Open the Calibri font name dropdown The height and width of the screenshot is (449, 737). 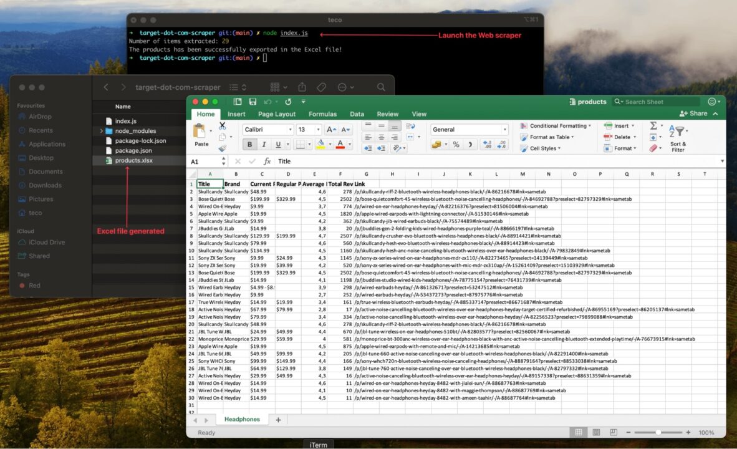pyautogui.click(x=290, y=129)
